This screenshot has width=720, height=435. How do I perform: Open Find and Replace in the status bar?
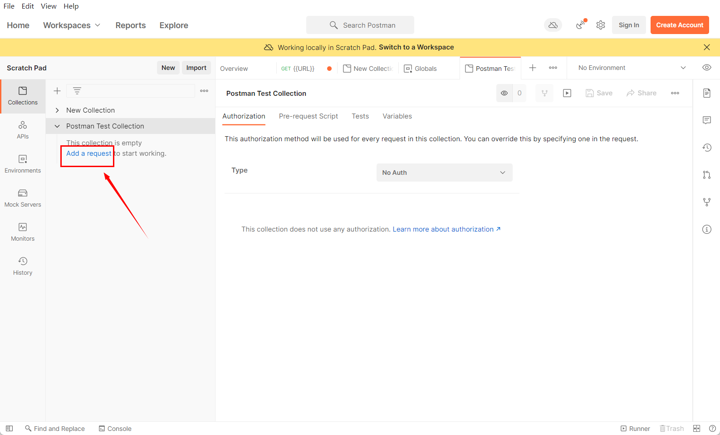point(55,428)
